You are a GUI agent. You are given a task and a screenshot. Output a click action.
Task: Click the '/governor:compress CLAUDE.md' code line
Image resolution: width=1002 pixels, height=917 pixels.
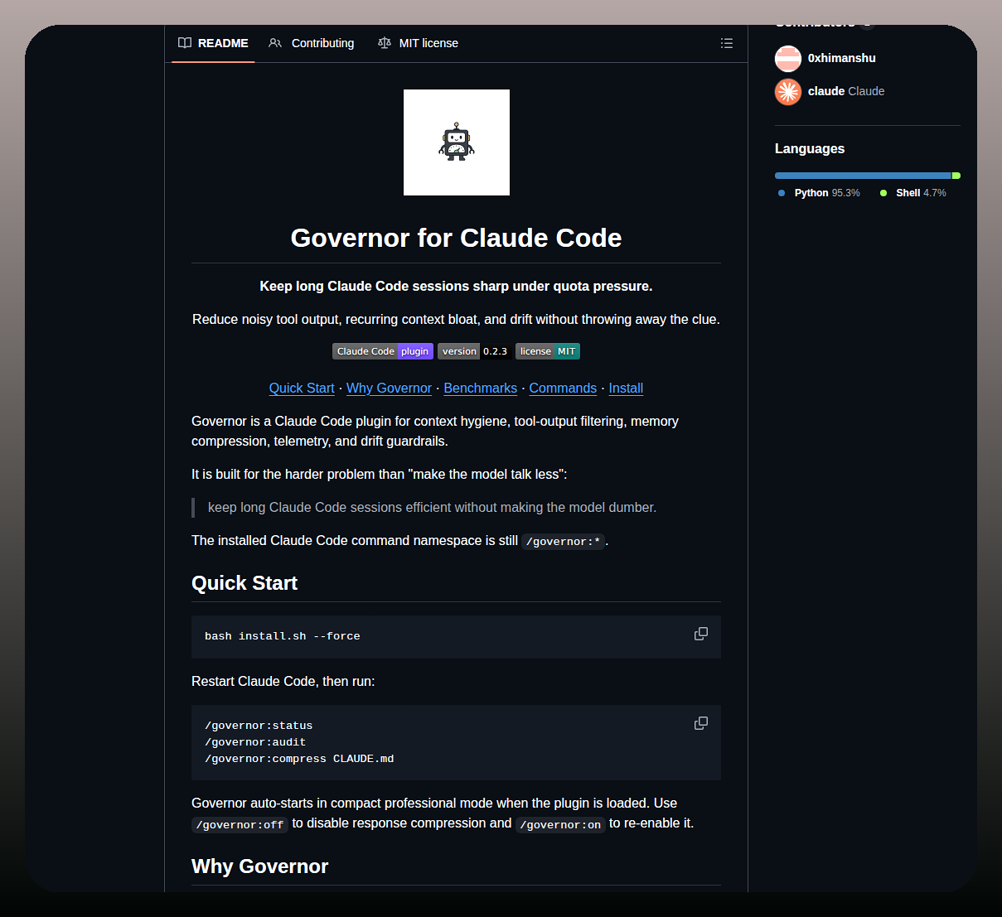pyautogui.click(x=299, y=759)
